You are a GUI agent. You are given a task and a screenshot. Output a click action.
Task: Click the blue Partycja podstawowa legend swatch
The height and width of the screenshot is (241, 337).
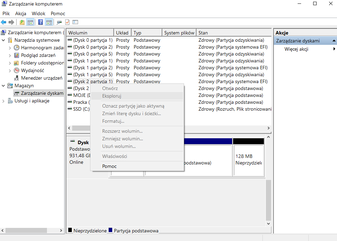point(110,230)
